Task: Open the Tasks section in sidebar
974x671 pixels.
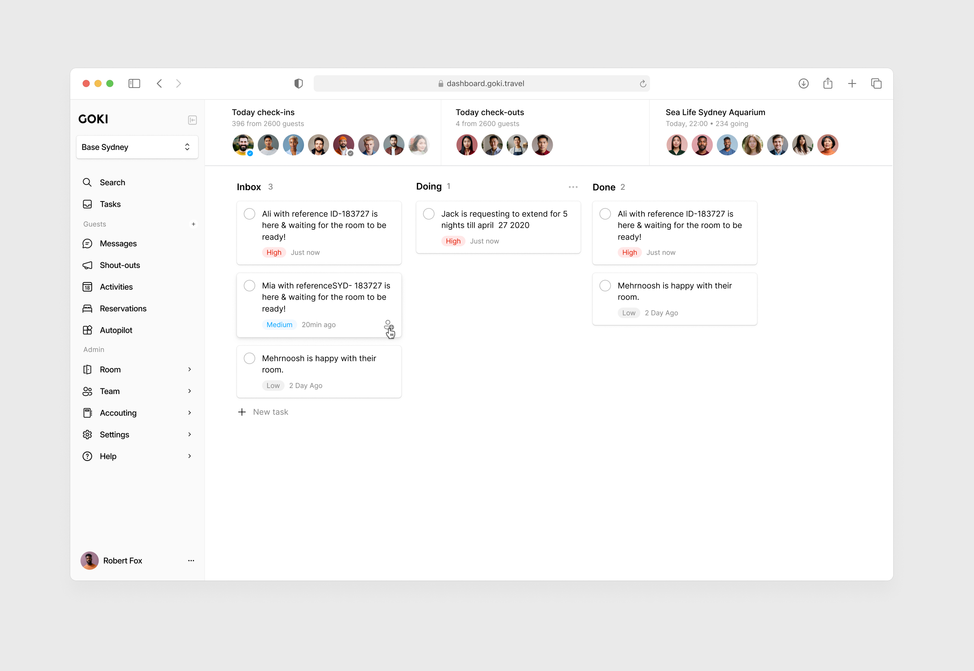Action: [x=110, y=204]
